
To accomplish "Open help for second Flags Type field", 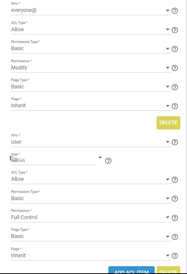I will [175, 237].
